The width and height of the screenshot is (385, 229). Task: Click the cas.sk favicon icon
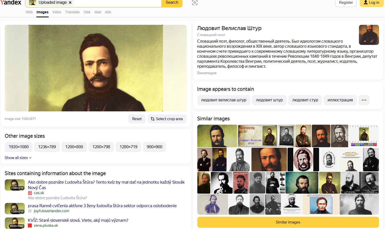click(30, 193)
